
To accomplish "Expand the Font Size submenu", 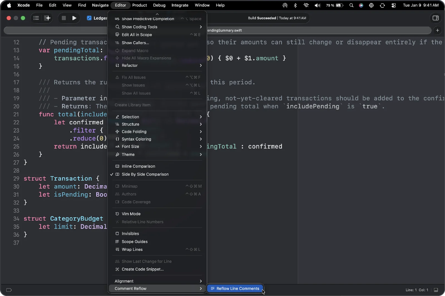I will click(157, 146).
